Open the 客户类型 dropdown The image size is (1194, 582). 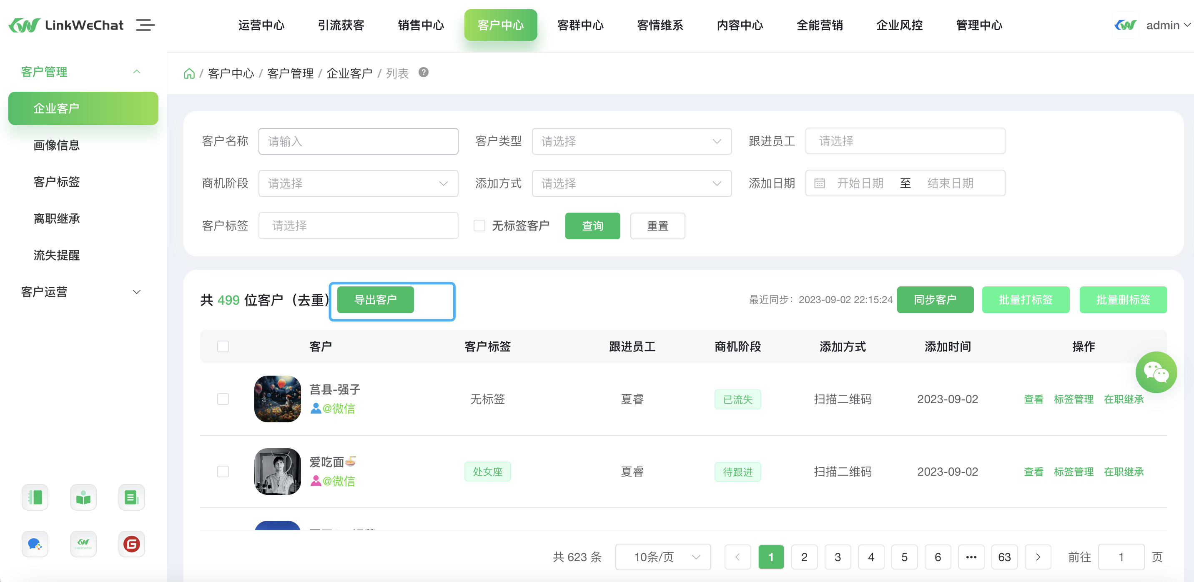point(631,141)
